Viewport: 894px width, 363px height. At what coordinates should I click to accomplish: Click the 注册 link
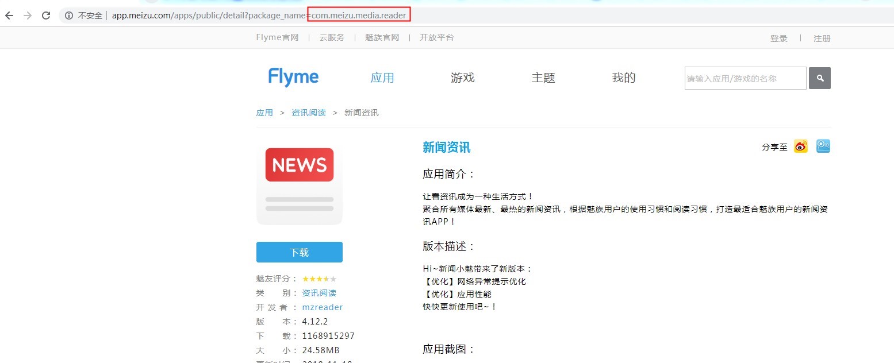click(822, 38)
